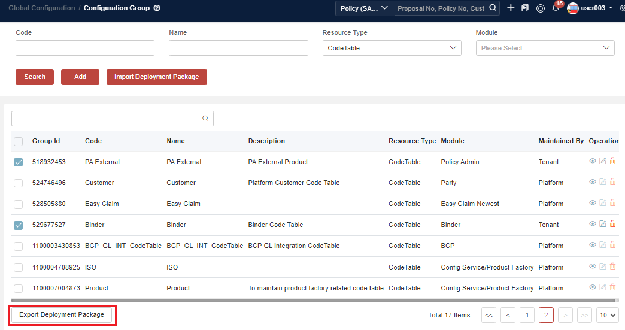Click the clipboard document icon in header

(x=525, y=8)
